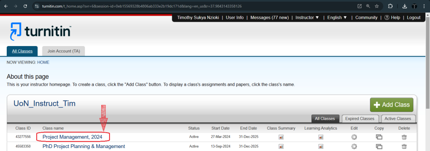Delete the Project Management, 2024 class

point(404,137)
